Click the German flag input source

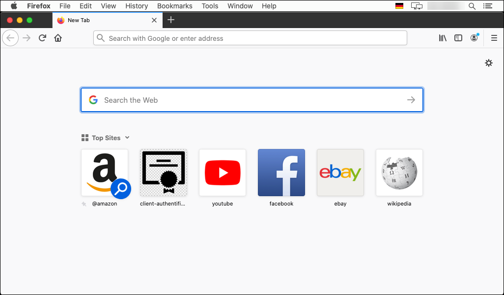tap(399, 6)
